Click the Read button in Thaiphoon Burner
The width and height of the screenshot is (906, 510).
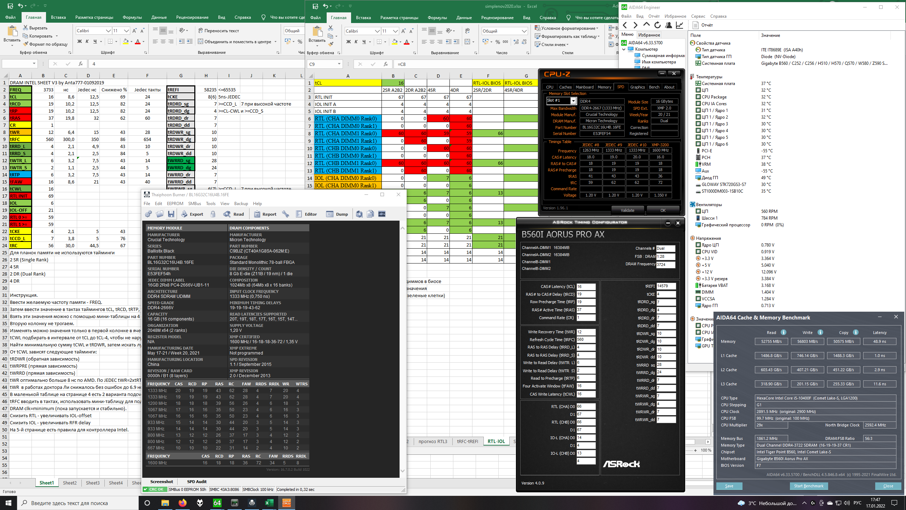(x=234, y=214)
